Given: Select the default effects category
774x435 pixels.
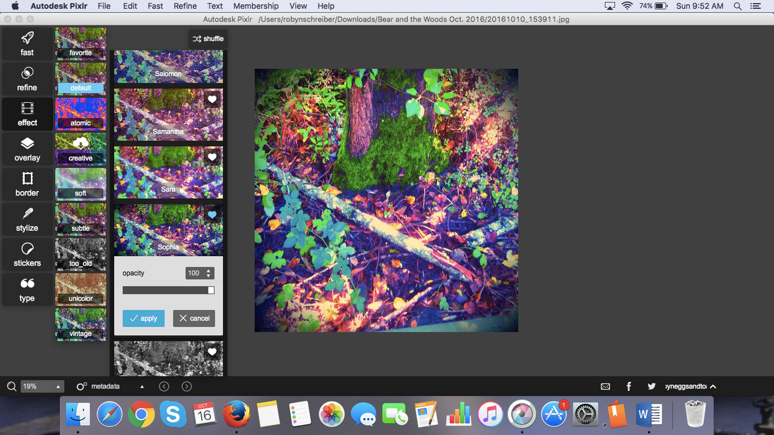Looking at the screenshot, I should pos(80,79).
